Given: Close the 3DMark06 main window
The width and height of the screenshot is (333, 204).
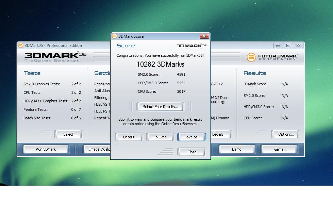Looking at the screenshot, I should (298, 46).
